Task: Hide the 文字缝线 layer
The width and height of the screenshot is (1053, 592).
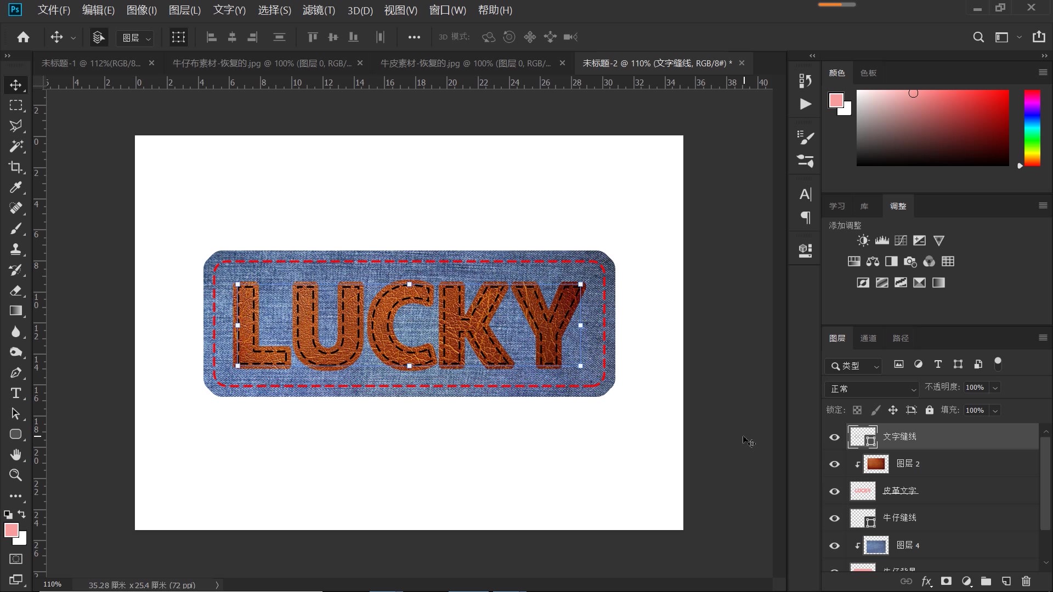Action: (834, 437)
